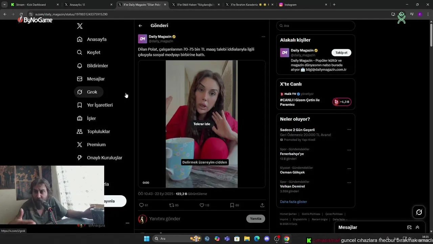Screen dimensions: 433x244
Task: Click the Anasayfa house icon
Action: (79, 39)
